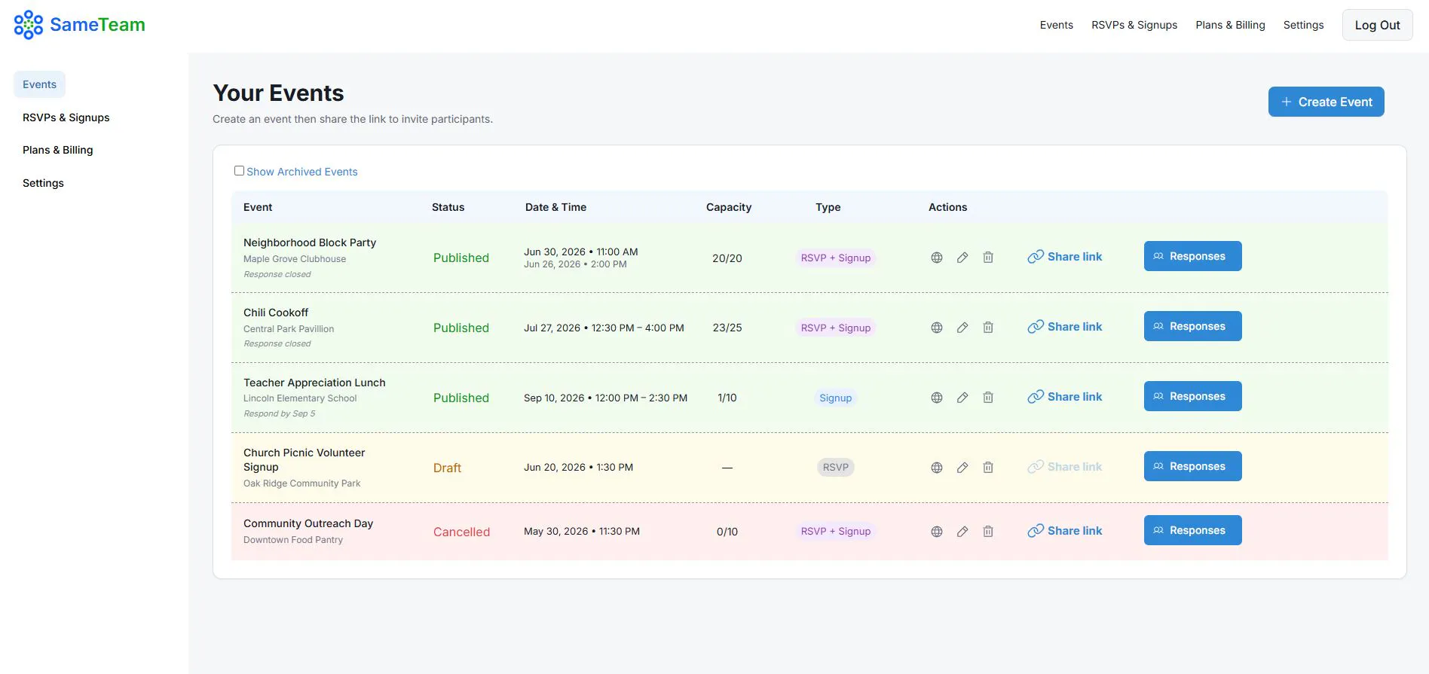Open RSVPs & Signups in top navigation
Viewport: 1429px width, 674px height.
tap(1134, 25)
